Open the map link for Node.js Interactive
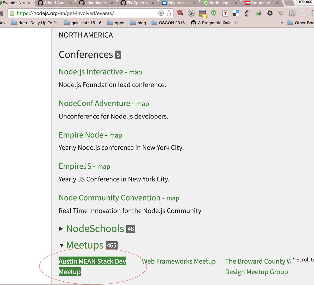 point(136,72)
